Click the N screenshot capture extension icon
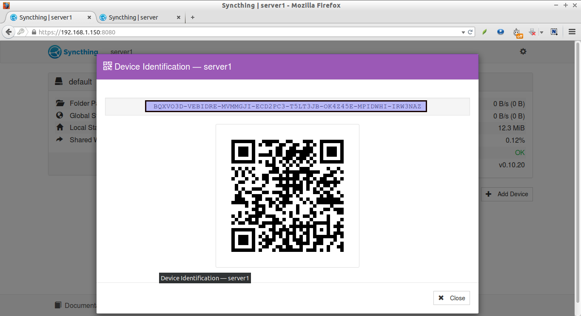 [554, 32]
